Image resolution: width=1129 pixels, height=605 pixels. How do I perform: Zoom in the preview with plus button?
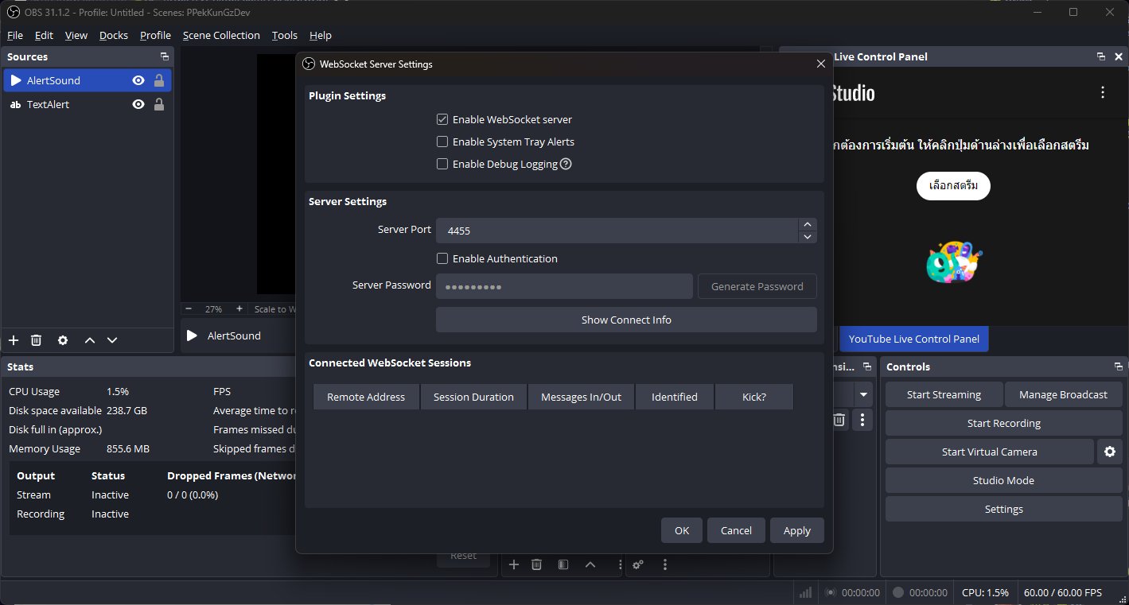(x=239, y=308)
